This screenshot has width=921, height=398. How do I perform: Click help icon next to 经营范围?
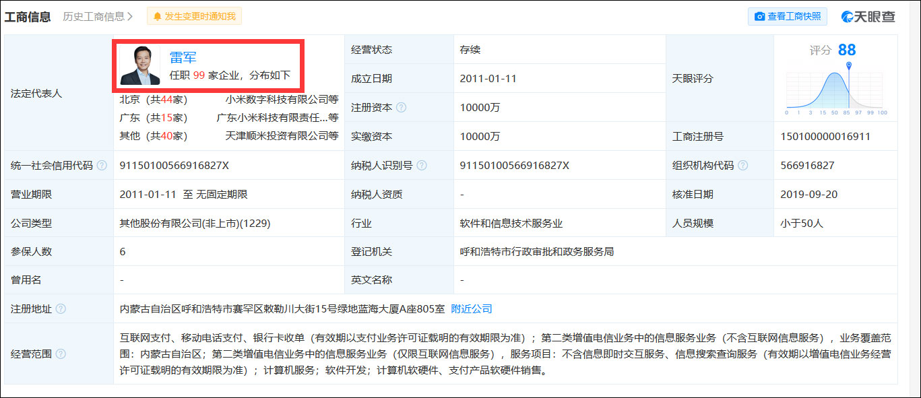[x=61, y=354]
